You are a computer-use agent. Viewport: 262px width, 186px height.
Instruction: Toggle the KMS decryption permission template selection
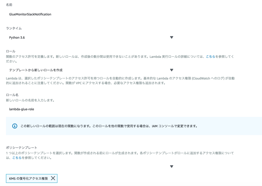(x=53, y=178)
